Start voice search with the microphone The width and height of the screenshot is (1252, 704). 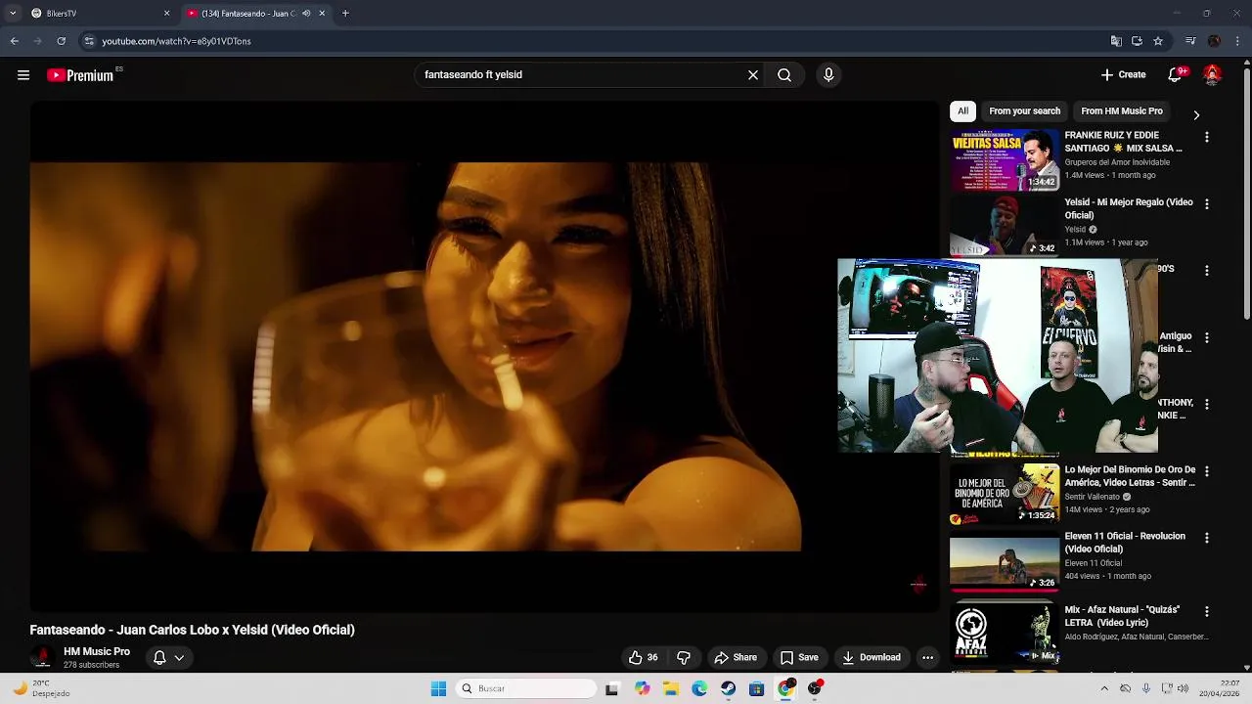pos(828,74)
